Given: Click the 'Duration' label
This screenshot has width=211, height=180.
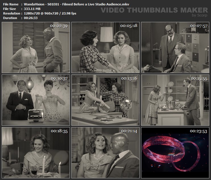Looking at the screenshot, I should [x=10, y=18].
